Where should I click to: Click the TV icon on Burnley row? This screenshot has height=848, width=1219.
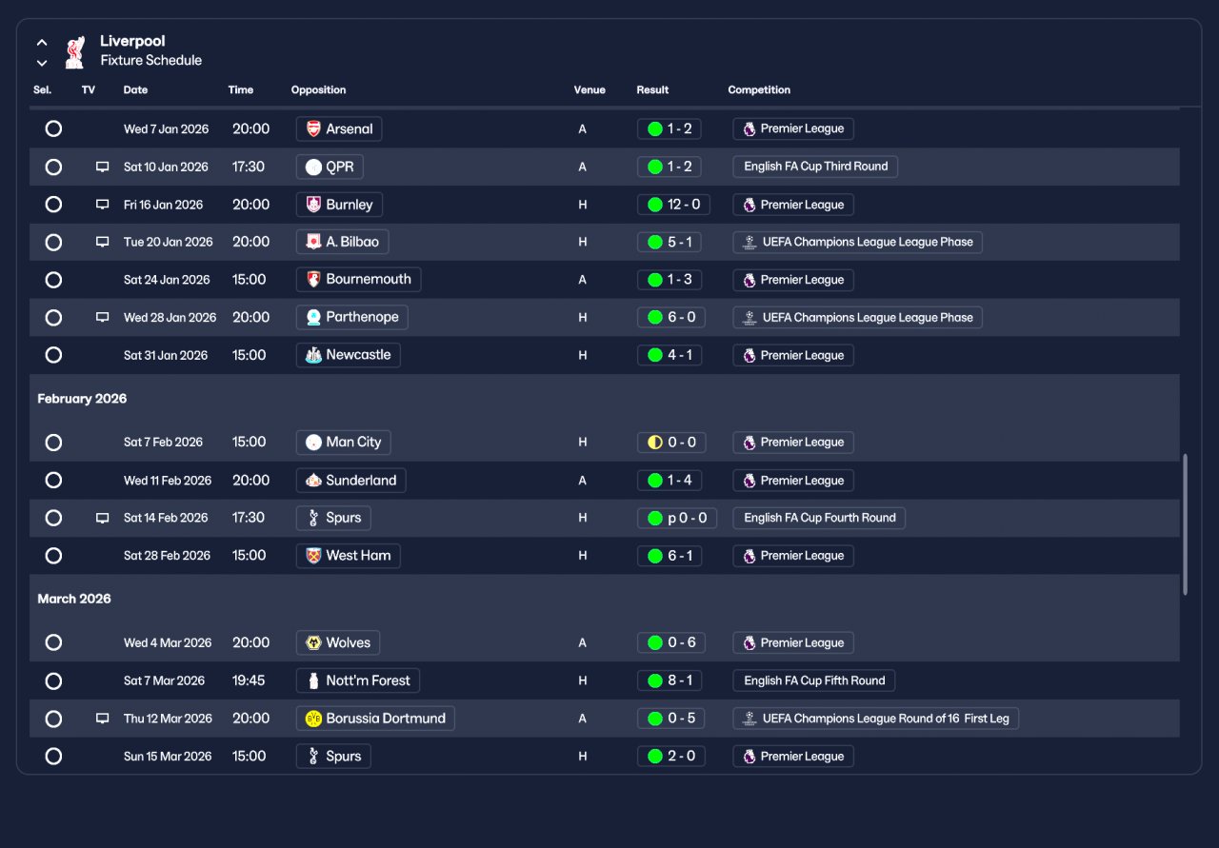pyautogui.click(x=102, y=205)
